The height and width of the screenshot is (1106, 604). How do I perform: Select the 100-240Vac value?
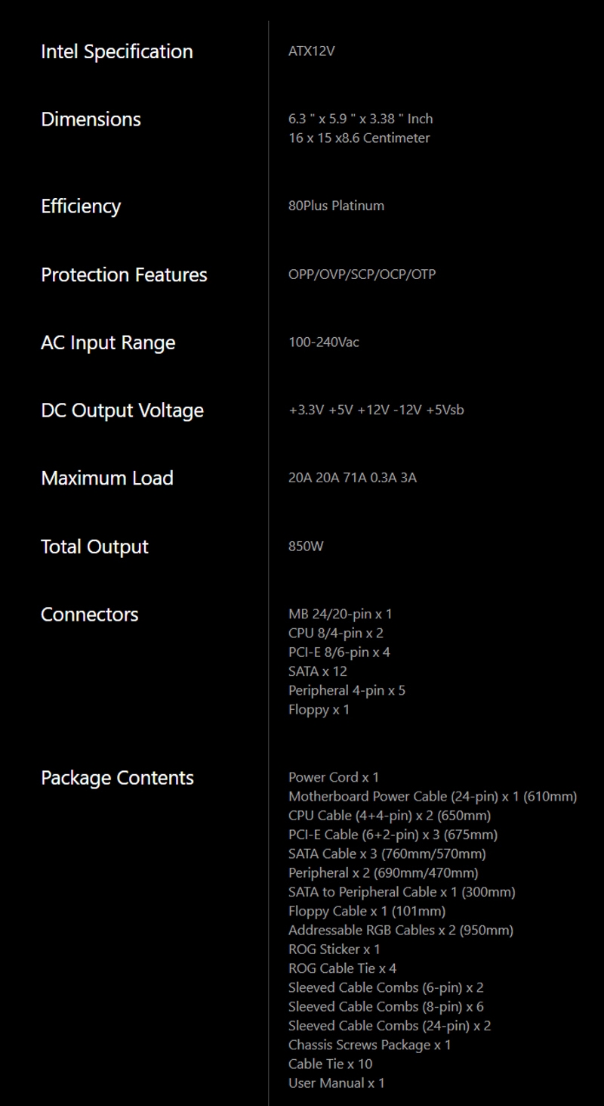pos(324,342)
